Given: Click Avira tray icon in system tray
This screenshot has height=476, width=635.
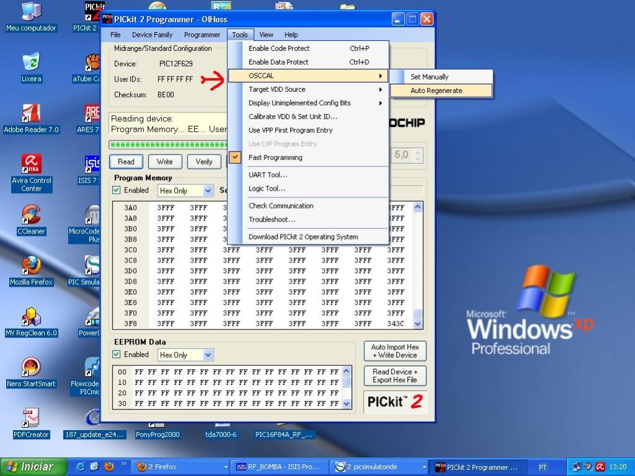Looking at the screenshot, I should (600, 467).
